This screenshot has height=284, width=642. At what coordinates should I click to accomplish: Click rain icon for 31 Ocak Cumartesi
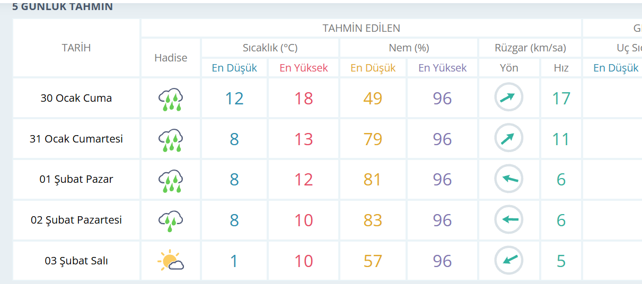click(x=171, y=140)
